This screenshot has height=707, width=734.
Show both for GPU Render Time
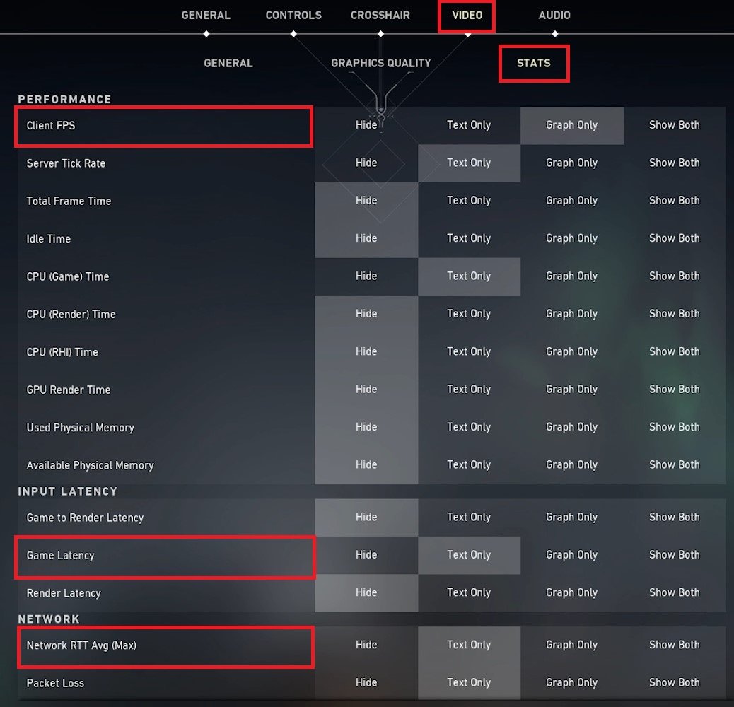(675, 390)
